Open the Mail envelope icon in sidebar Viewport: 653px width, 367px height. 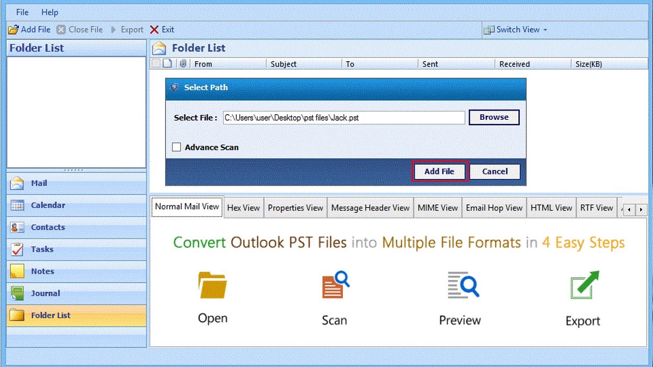(x=17, y=183)
